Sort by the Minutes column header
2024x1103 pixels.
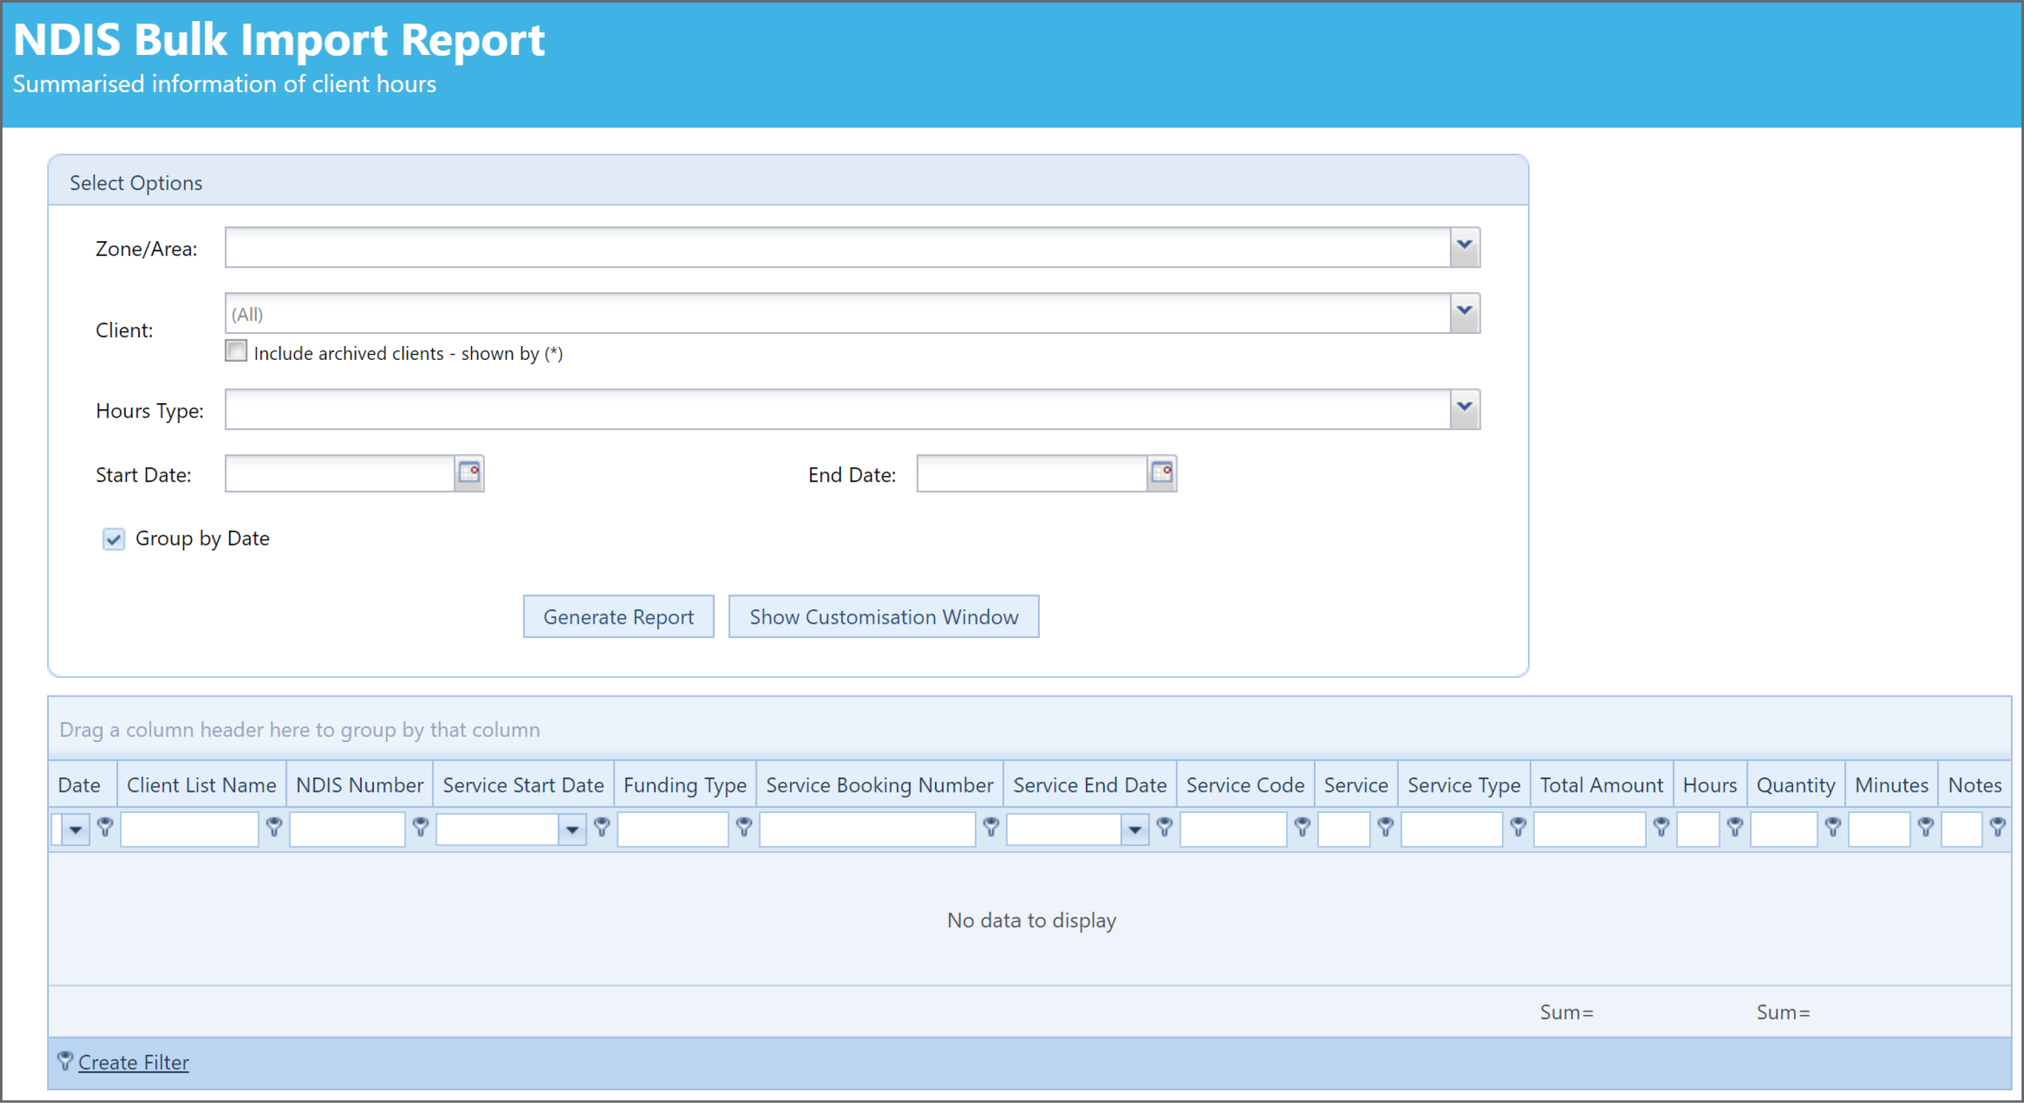pyautogui.click(x=1891, y=784)
